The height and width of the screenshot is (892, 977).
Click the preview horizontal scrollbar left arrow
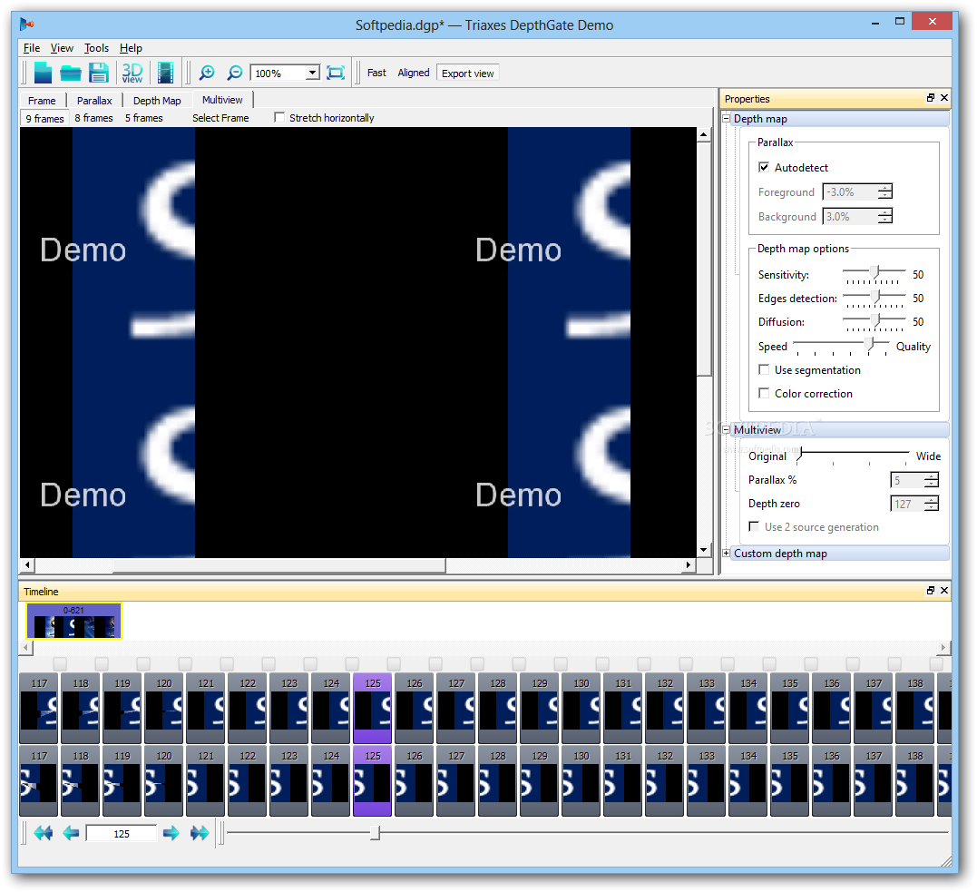[x=27, y=564]
